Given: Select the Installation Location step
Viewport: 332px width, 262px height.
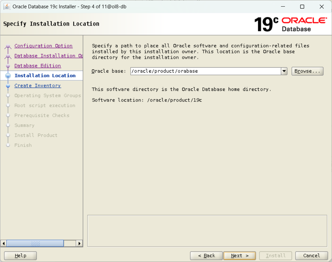Looking at the screenshot, I should click(45, 76).
